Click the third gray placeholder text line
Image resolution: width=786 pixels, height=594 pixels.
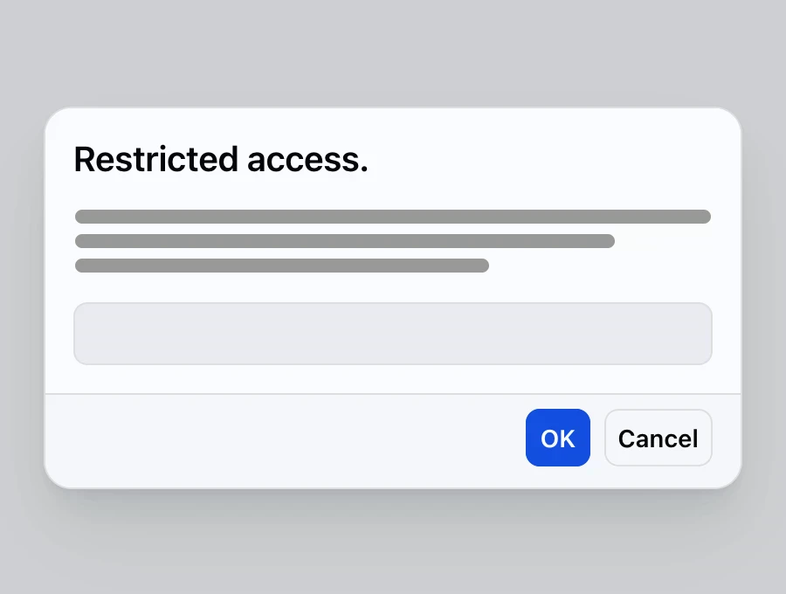(x=281, y=266)
